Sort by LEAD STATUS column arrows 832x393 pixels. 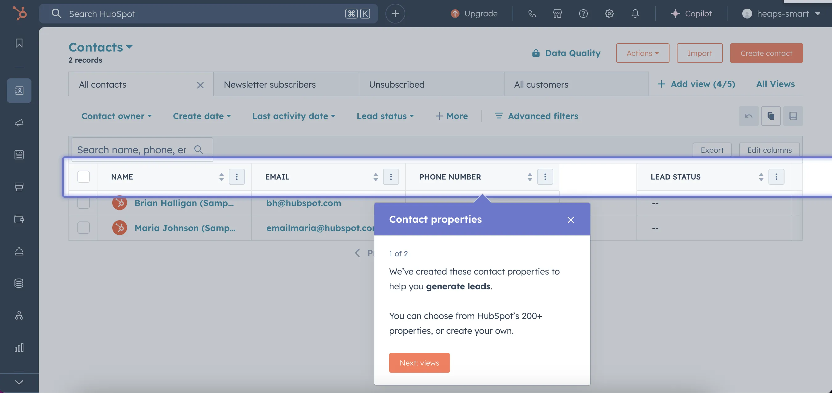click(761, 177)
